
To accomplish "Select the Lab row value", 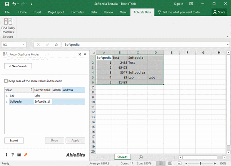I will (12, 96).
